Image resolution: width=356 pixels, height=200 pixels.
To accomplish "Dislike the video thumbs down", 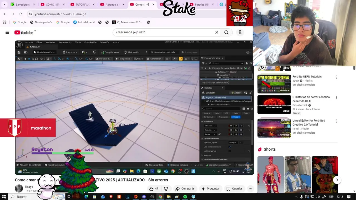I will (166, 189).
